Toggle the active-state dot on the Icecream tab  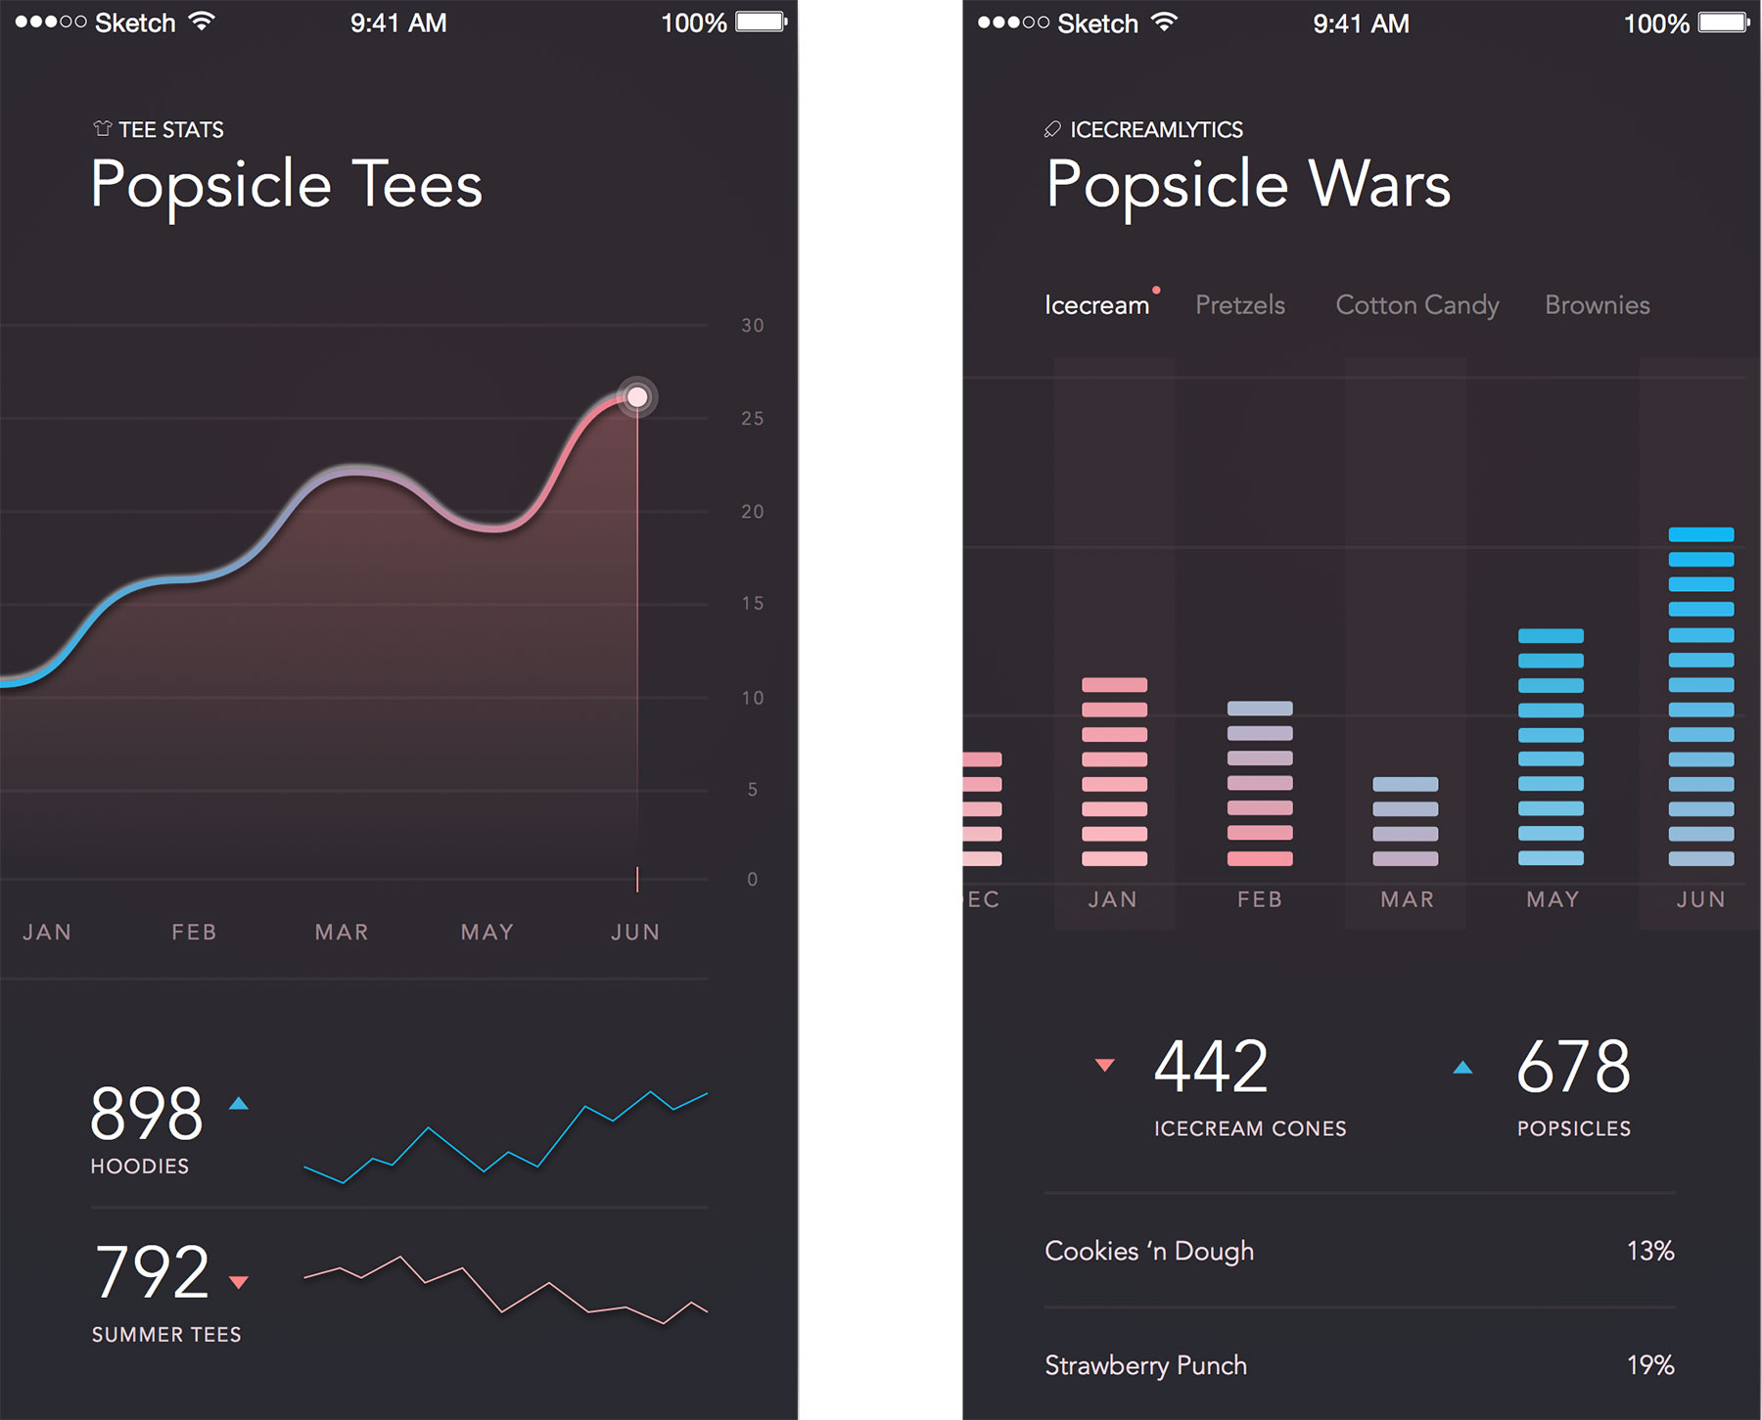pos(1156,289)
